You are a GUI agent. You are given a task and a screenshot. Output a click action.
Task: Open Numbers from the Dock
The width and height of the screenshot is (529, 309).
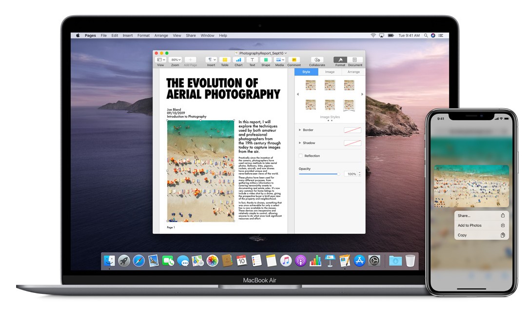pos(315,261)
